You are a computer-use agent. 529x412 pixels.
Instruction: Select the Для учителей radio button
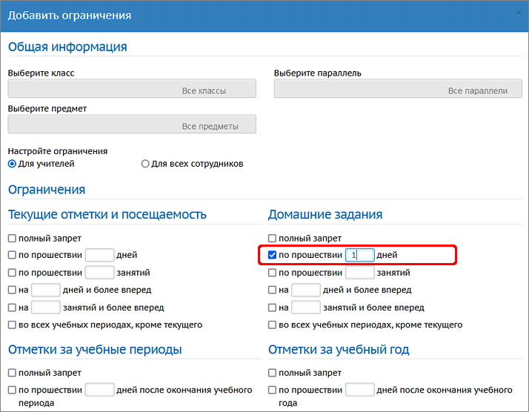pyautogui.click(x=12, y=164)
